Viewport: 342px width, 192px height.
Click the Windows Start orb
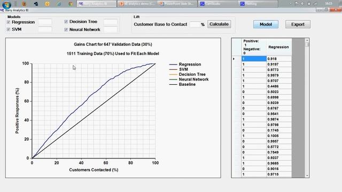click(6, 4)
